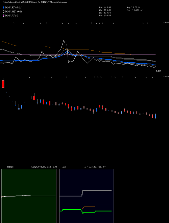Screen dimensions: 169x223
Task: Click the MACD values '(12,26,9) 0.59, 0.62, -0.03'
Action: pyautogui.click(x=44, y=167)
